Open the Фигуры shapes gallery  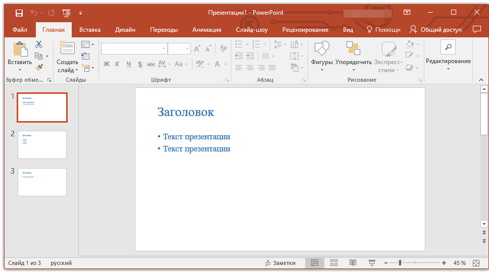pos(322,57)
